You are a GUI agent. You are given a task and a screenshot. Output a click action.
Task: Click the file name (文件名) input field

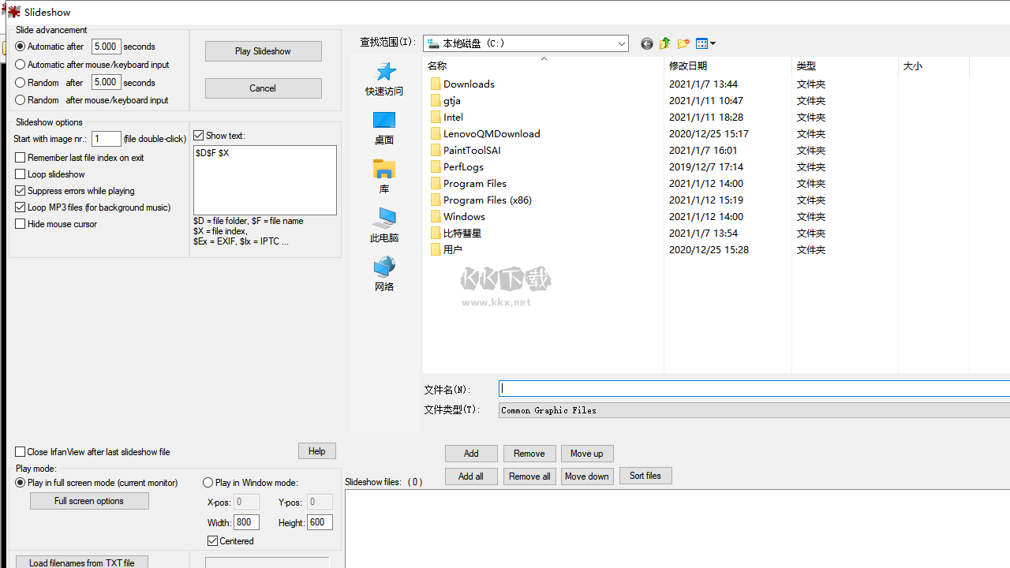point(754,389)
